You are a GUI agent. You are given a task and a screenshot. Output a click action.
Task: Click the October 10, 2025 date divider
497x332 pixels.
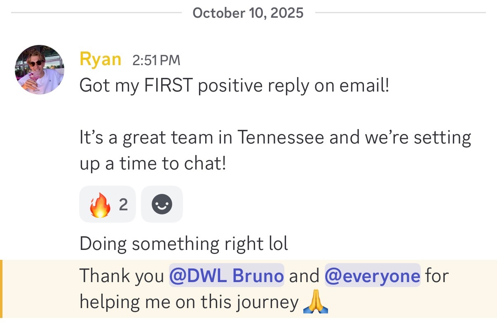click(x=248, y=13)
